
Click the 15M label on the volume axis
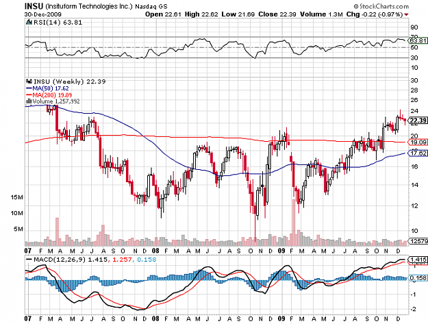point(17,197)
